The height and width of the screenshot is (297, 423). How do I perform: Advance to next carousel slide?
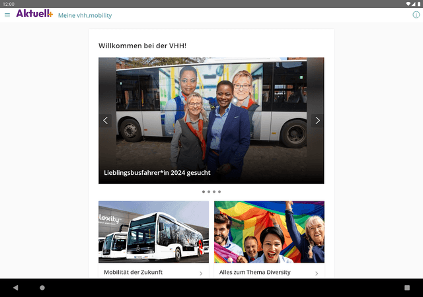[317, 121]
